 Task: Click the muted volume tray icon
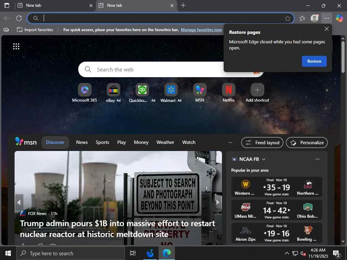(303, 253)
